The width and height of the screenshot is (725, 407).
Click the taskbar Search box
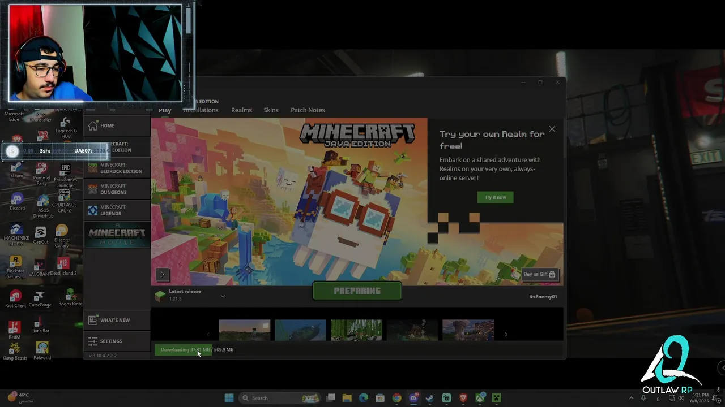(280, 398)
